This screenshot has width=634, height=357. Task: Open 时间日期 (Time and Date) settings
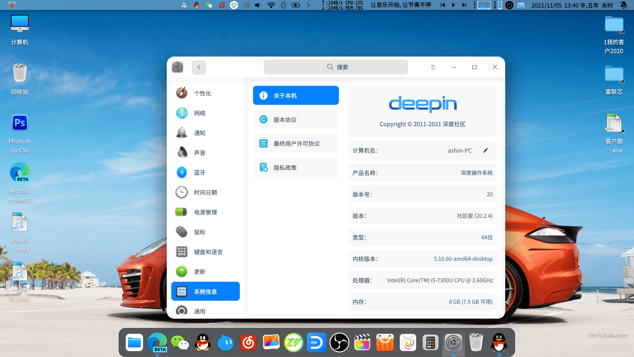point(205,192)
